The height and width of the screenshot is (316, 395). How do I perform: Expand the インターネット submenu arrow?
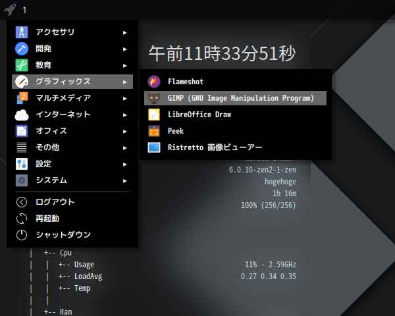[x=124, y=115]
